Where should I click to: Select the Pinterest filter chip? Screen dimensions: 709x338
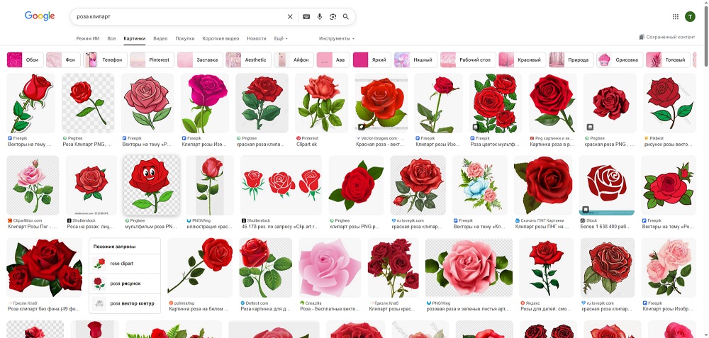[x=152, y=60]
